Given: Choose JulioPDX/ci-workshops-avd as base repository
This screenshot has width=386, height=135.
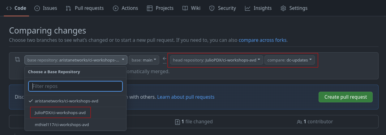Looking at the screenshot, I should click(60, 113).
